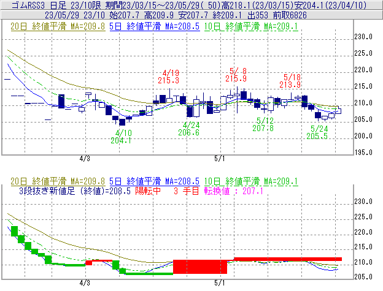Screen dimensions: 383x291
Task: Select the lower chart's 20日 終値平滑 MA=209.8 legend
Action: (58, 181)
